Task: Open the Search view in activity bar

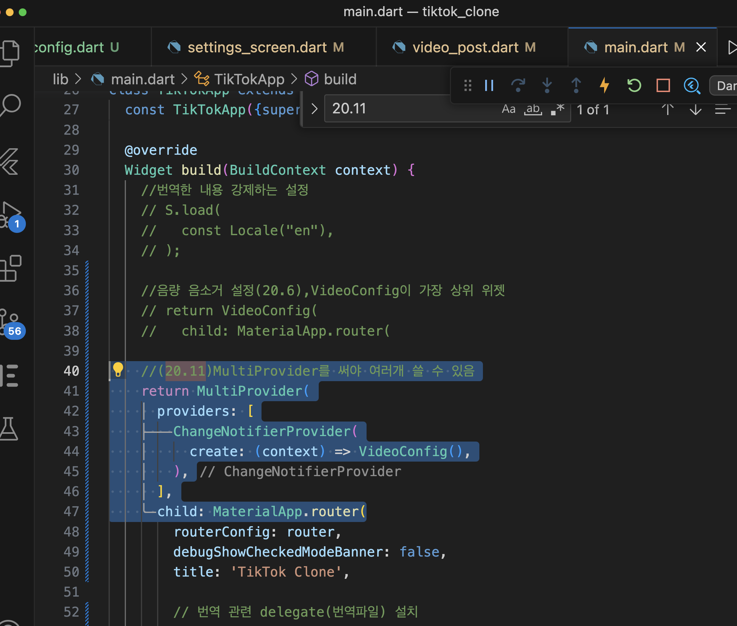Action: pyautogui.click(x=11, y=105)
